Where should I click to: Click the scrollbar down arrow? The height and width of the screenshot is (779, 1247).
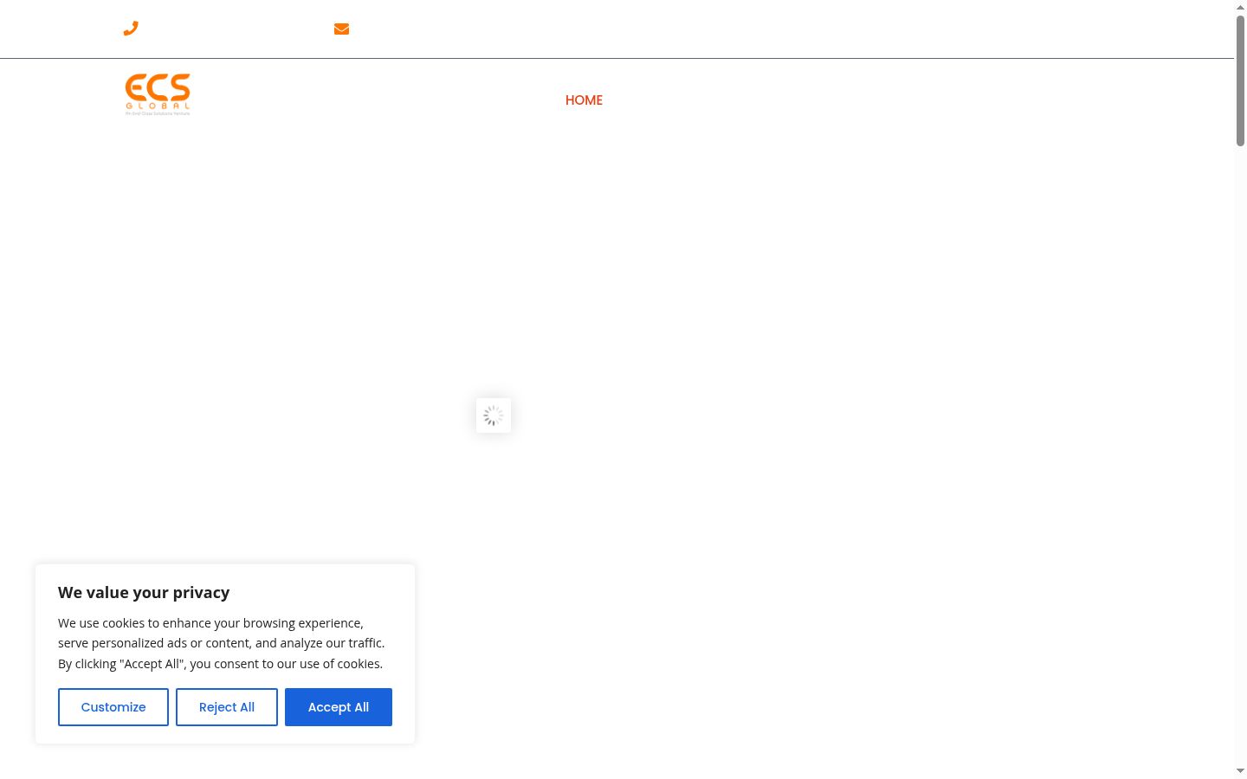tap(1240, 771)
